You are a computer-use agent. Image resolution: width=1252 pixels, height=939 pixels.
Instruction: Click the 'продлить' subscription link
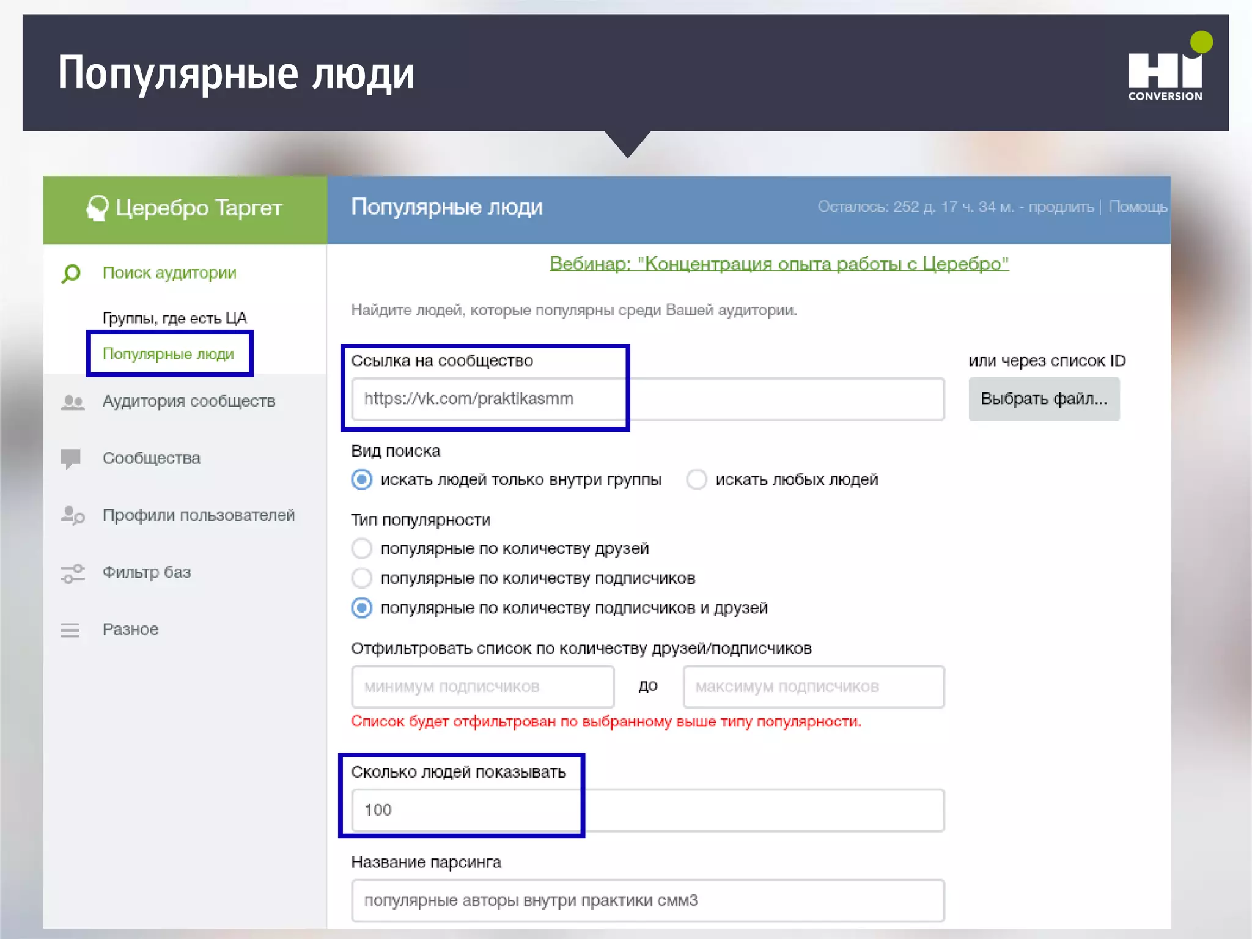[1061, 207]
